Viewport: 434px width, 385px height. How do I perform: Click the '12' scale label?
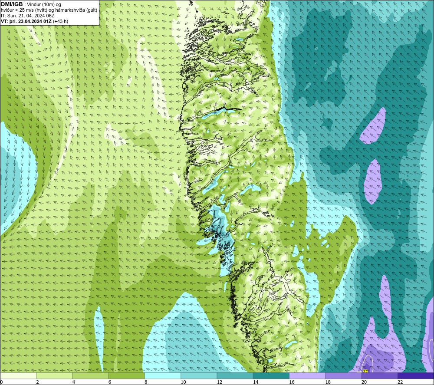(x=220, y=382)
